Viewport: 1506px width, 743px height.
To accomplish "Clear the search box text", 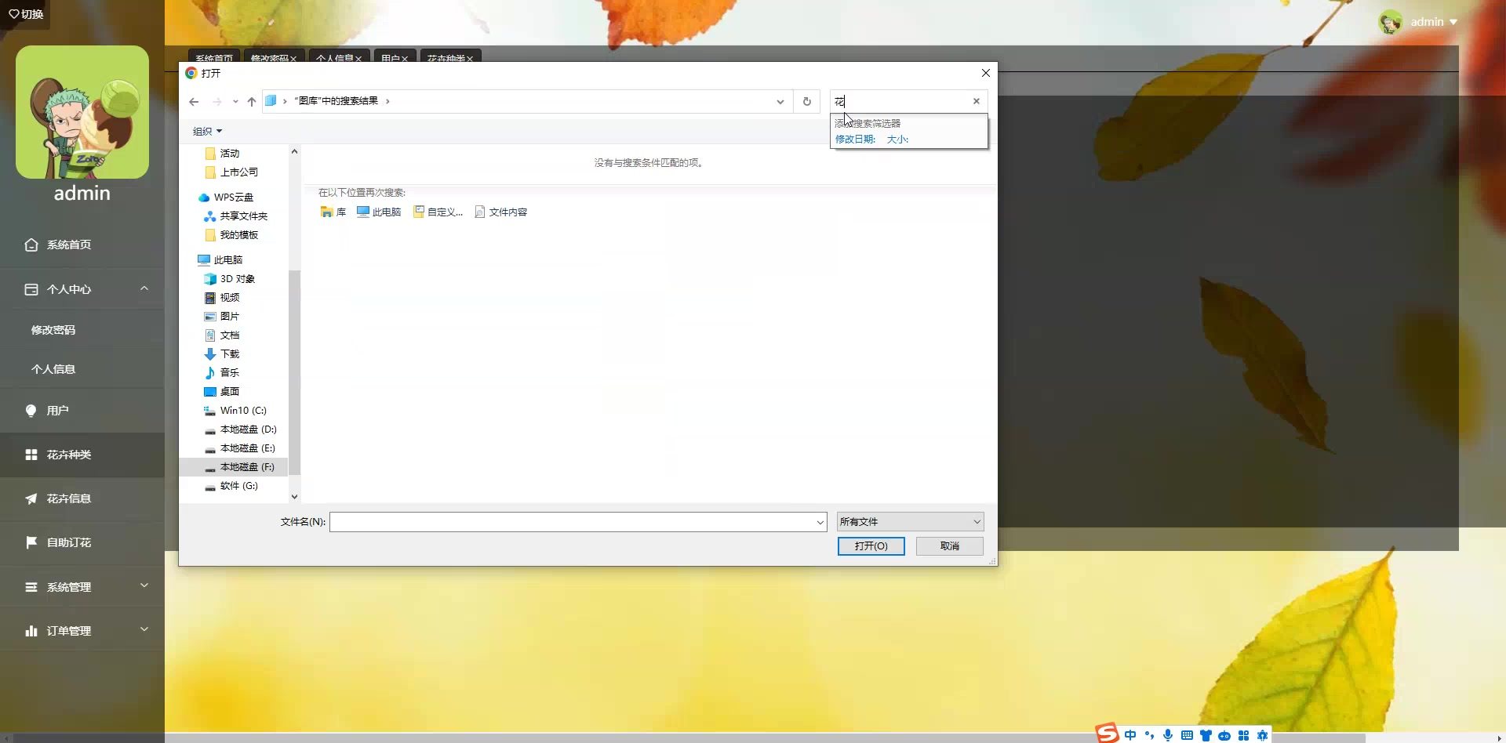I will pyautogui.click(x=977, y=101).
